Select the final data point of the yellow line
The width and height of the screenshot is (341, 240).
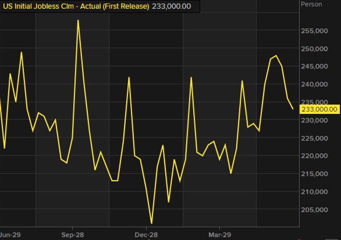pos(293,109)
